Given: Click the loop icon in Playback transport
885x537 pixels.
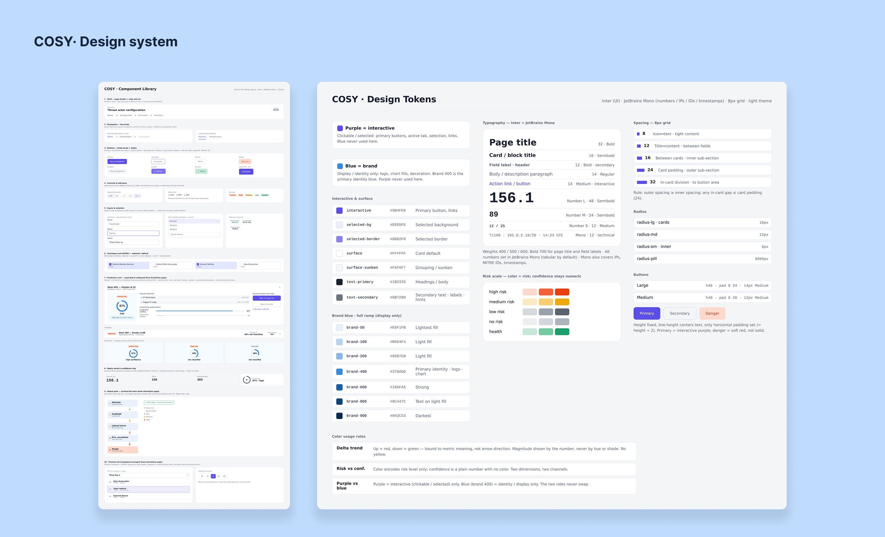Looking at the screenshot, I should pyautogui.click(x=225, y=476).
